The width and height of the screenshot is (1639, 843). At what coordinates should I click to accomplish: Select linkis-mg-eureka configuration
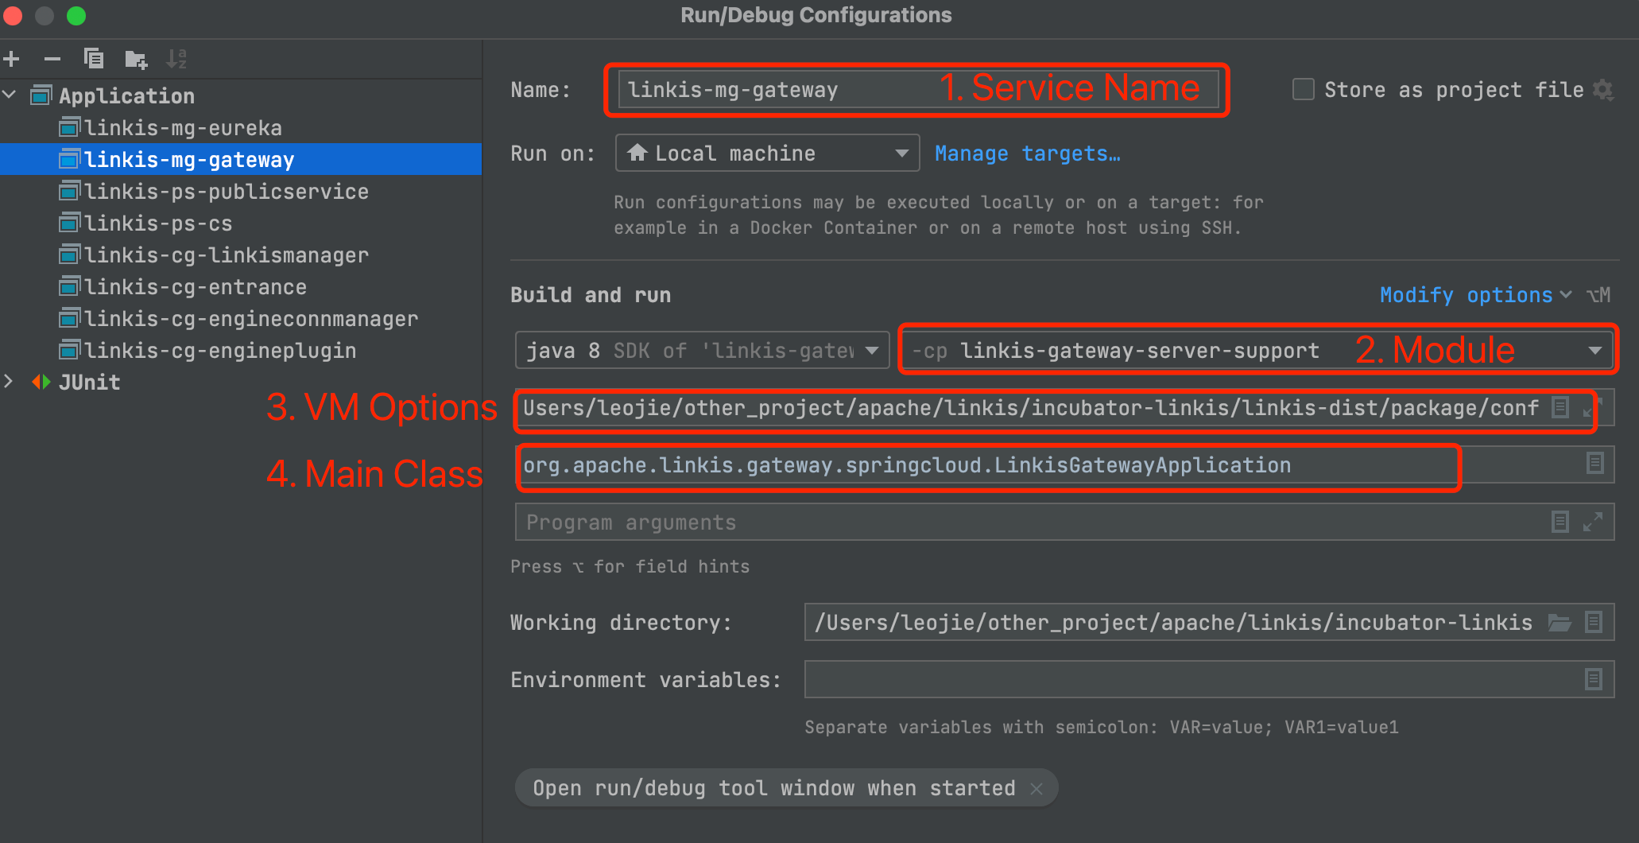[x=183, y=128]
